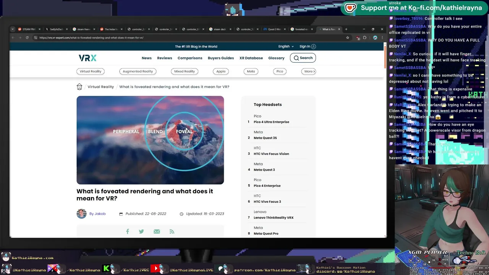Open HTC Vive Focus 3 link
The height and width of the screenshot is (275, 489).
point(267,202)
